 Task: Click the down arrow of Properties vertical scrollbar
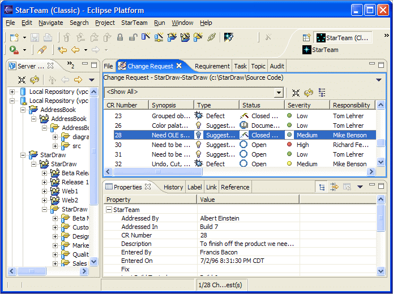(x=381, y=270)
